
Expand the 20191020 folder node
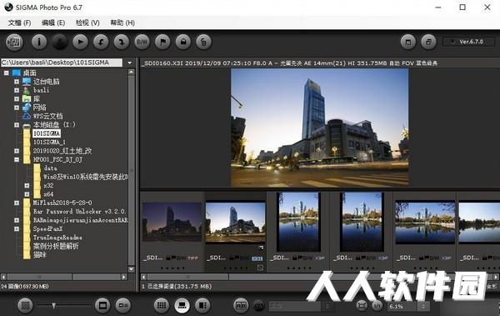tap(17, 151)
